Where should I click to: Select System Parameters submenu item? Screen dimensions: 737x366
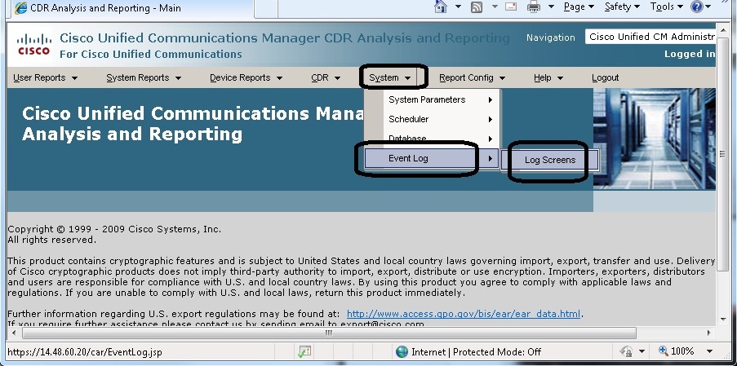pyautogui.click(x=433, y=99)
